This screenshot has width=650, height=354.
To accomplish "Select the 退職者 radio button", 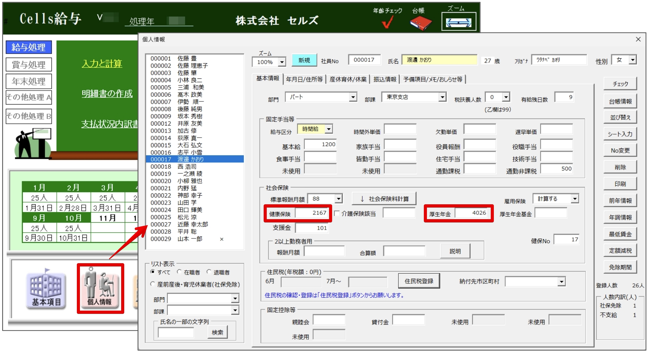I will click(x=209, y=272).
